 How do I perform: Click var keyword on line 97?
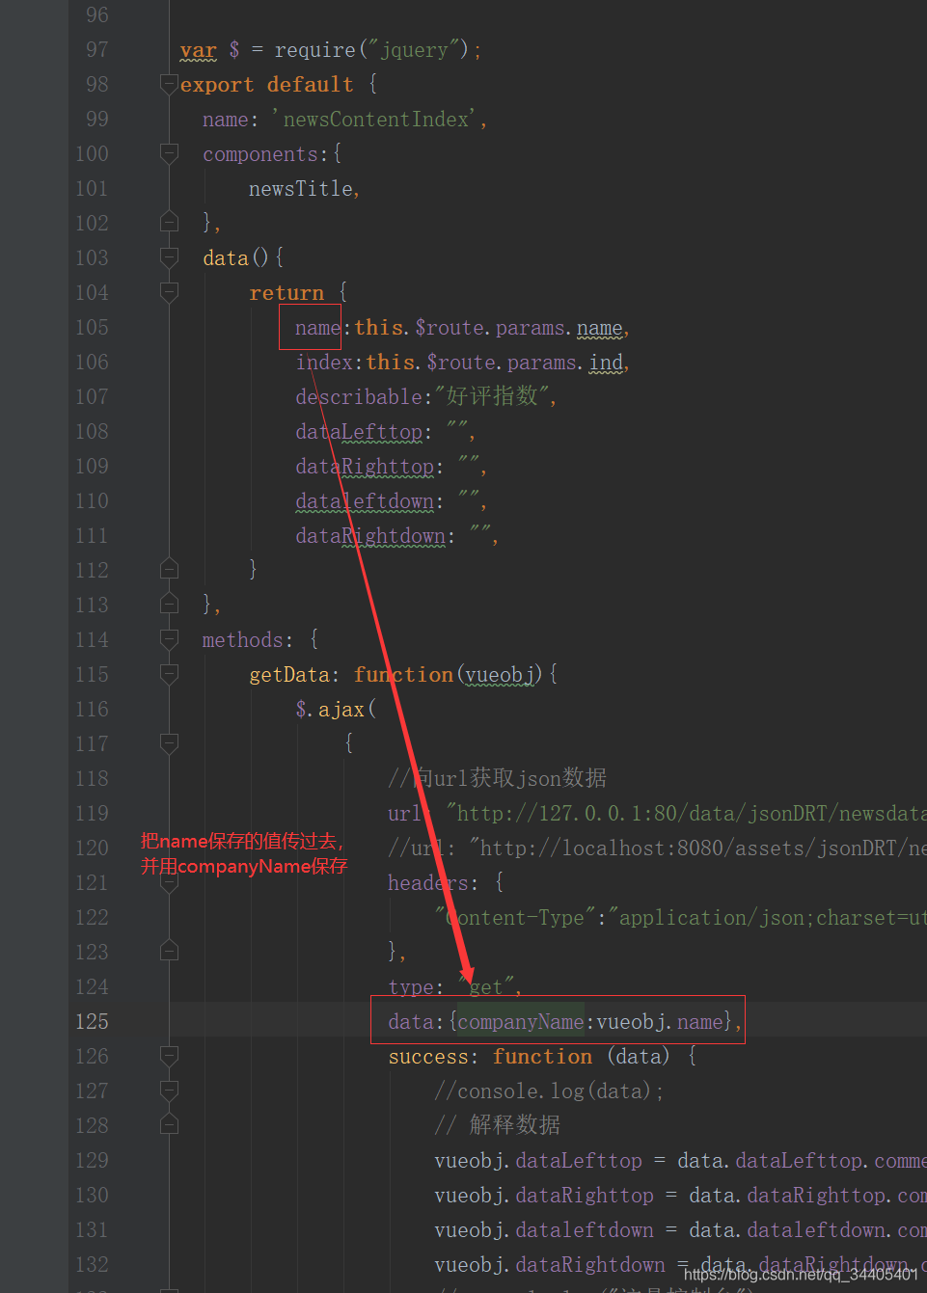pos(198,50)
